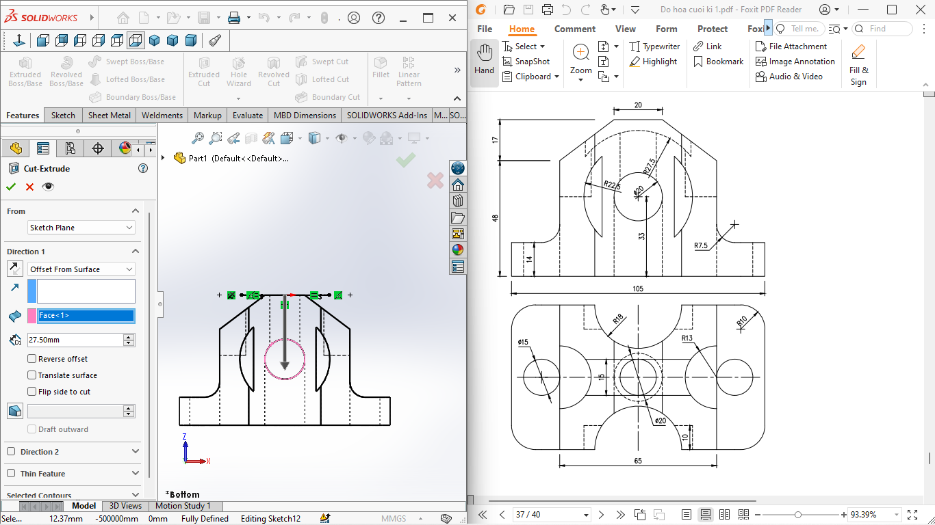Open the Comment tab in Foxit

coord(574,29)
